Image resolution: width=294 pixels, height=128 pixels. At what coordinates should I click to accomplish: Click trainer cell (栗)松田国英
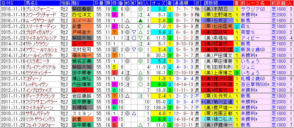pos(217,27)
